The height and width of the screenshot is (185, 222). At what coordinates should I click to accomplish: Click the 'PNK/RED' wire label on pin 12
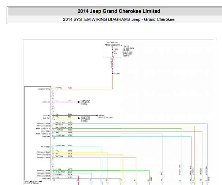coord(59,175)
